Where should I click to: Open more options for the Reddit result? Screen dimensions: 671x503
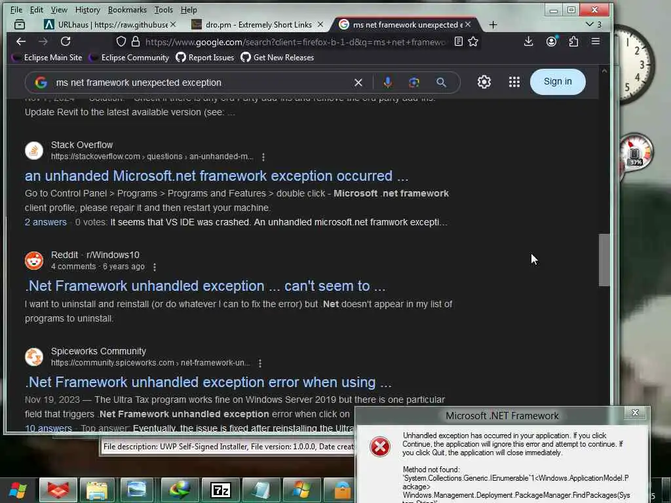(x=155, y=267)
